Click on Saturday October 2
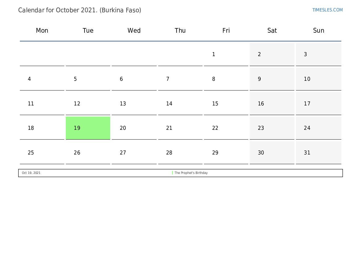 [x=272, y=54]
